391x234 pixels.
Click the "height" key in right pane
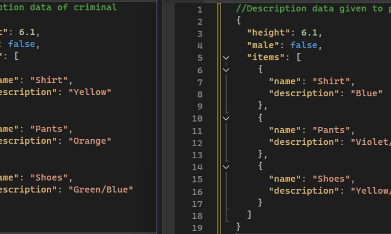click(265, 33)
